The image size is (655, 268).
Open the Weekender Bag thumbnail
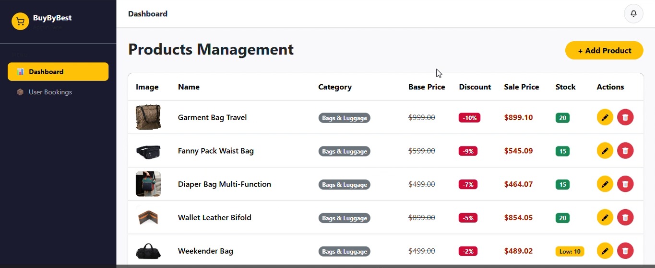[148, 251]
